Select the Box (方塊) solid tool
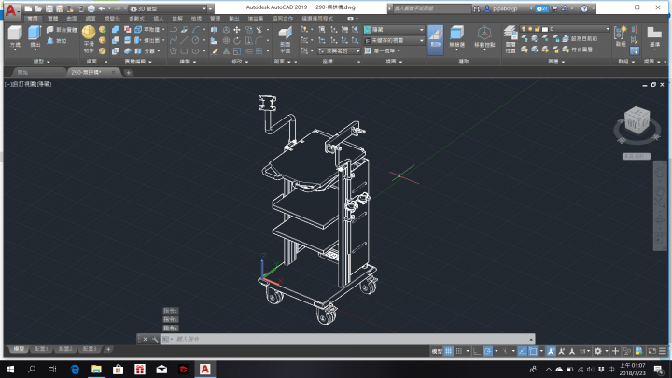The image size is (672, 378). coord(15,36)
